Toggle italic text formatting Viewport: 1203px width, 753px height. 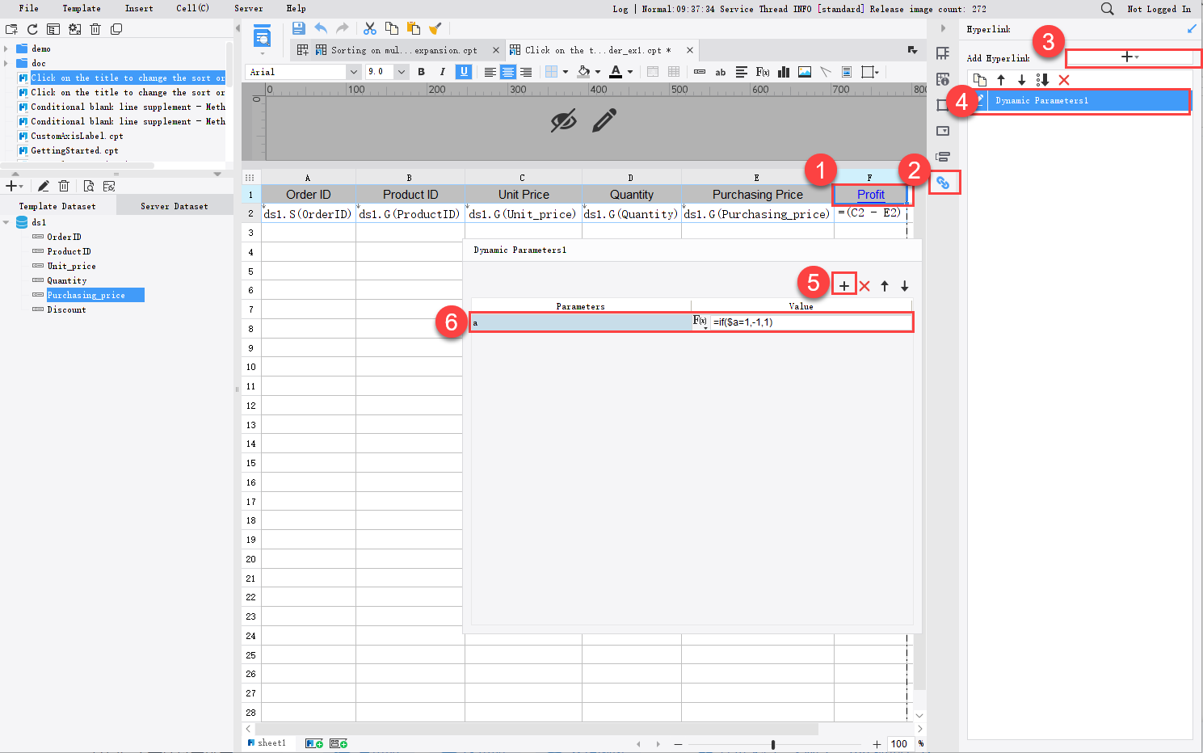tap(442, 72)
